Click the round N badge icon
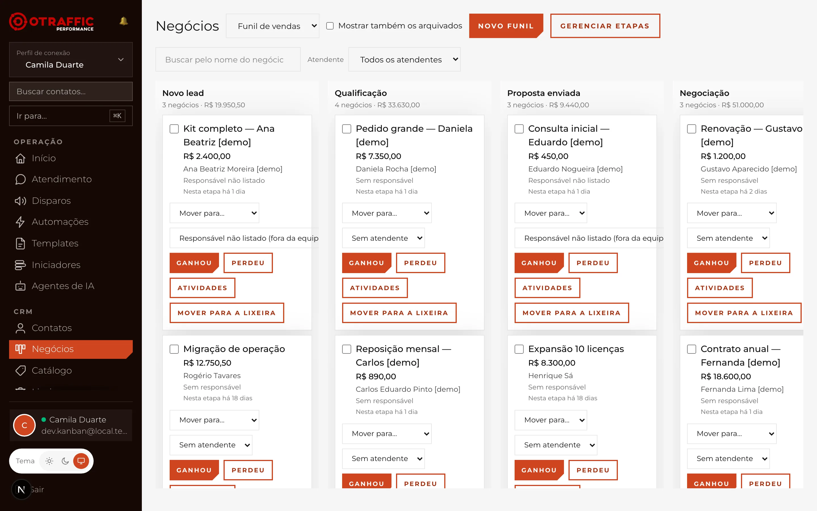The height and width of the screenshot is (511, 817). click(21, 489)
